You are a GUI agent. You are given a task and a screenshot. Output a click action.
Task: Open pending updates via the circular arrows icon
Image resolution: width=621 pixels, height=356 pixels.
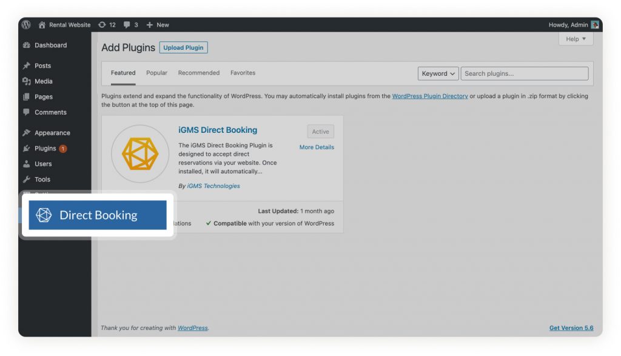(101, 24)
